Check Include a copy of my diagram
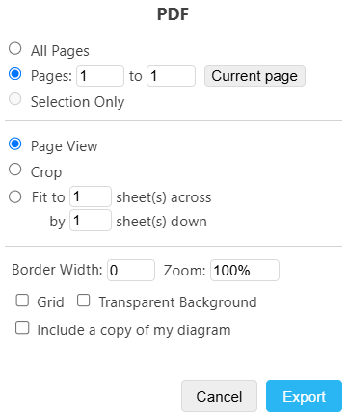 (x=22, y=328)
